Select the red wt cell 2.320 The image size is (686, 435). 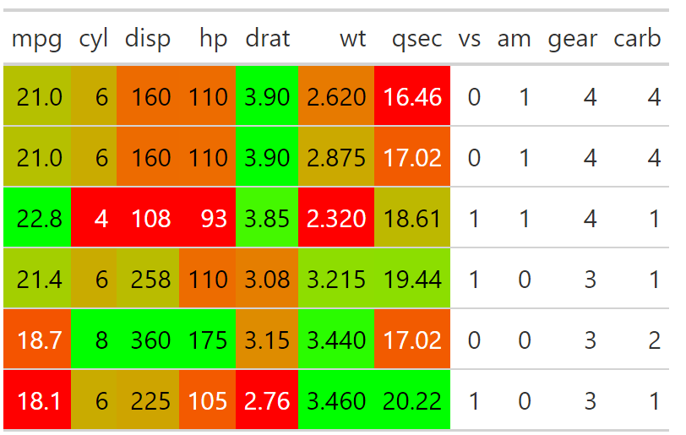click(x=336, y=218)
